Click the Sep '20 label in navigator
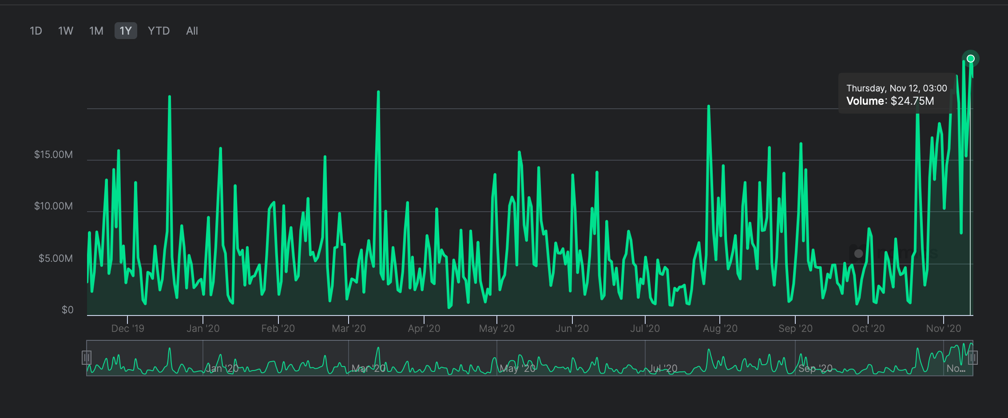The height and width of the screenshot is (418, 1008). point(815,368)
